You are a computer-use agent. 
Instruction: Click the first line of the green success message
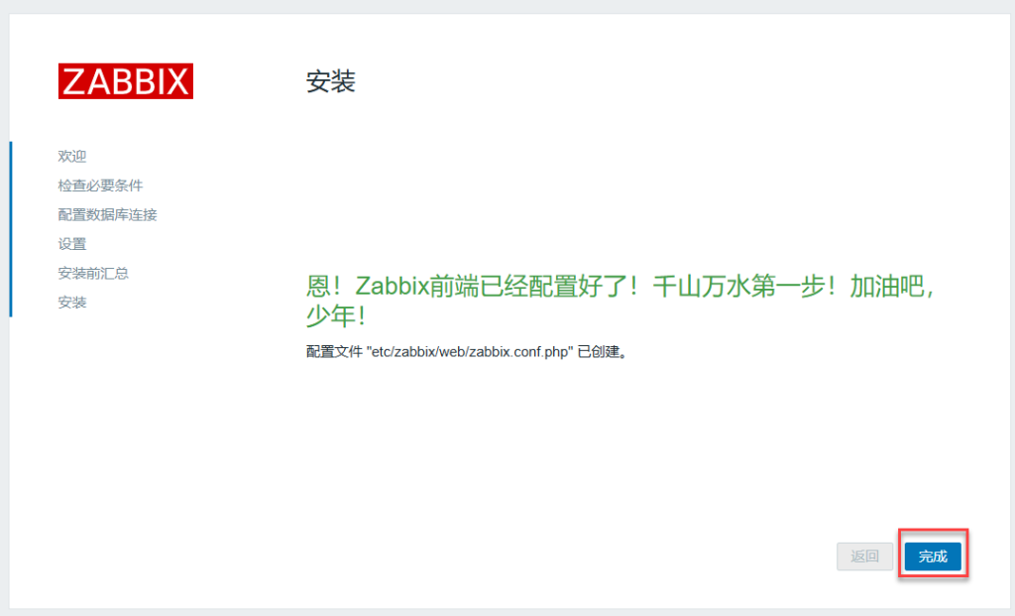coord(620,286)
